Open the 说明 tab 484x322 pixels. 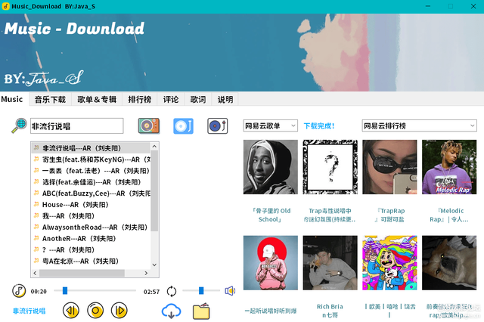[225, 99]
